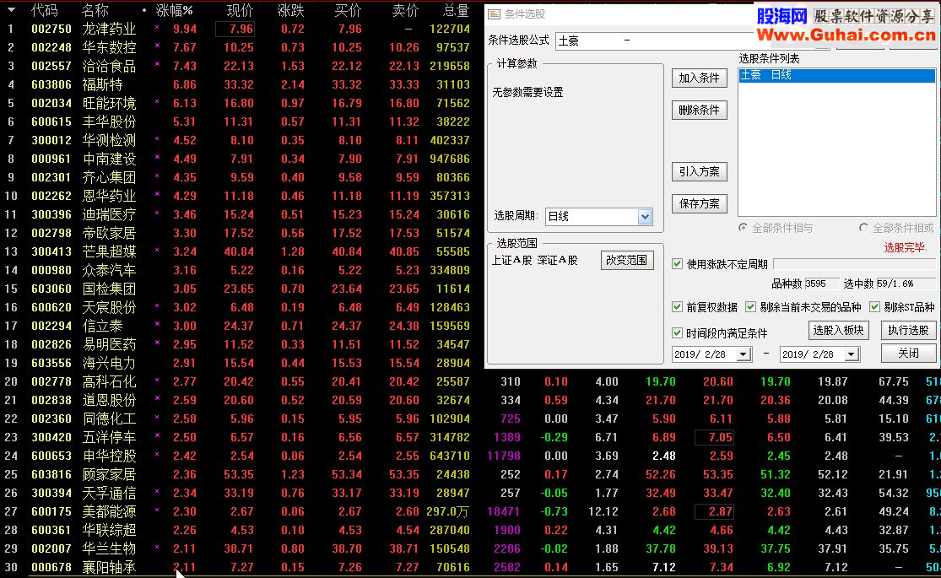
Task: Click 保存方案 button
Action: pos(699,203)
